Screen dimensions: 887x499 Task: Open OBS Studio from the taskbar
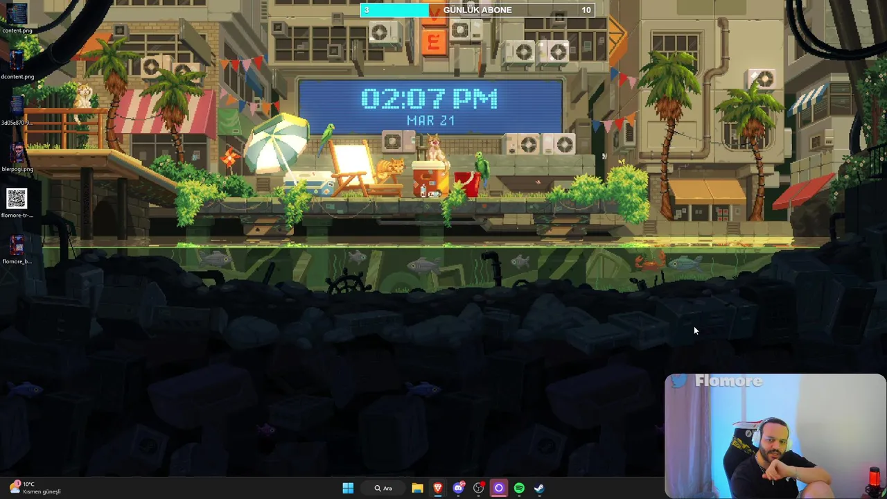478,488
